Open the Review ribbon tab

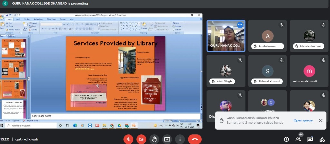[63, 19]
